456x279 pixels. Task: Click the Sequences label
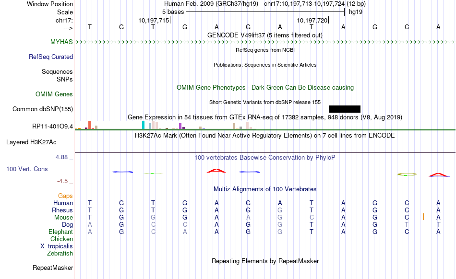click(57, 72)
